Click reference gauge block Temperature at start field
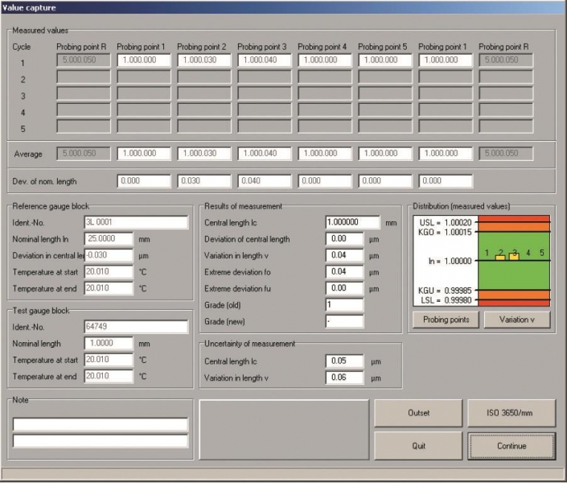Screen dimensions: 567x483 (109, 272)
